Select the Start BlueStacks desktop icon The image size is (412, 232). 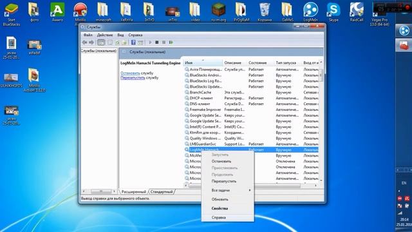[x=12, y=14]
